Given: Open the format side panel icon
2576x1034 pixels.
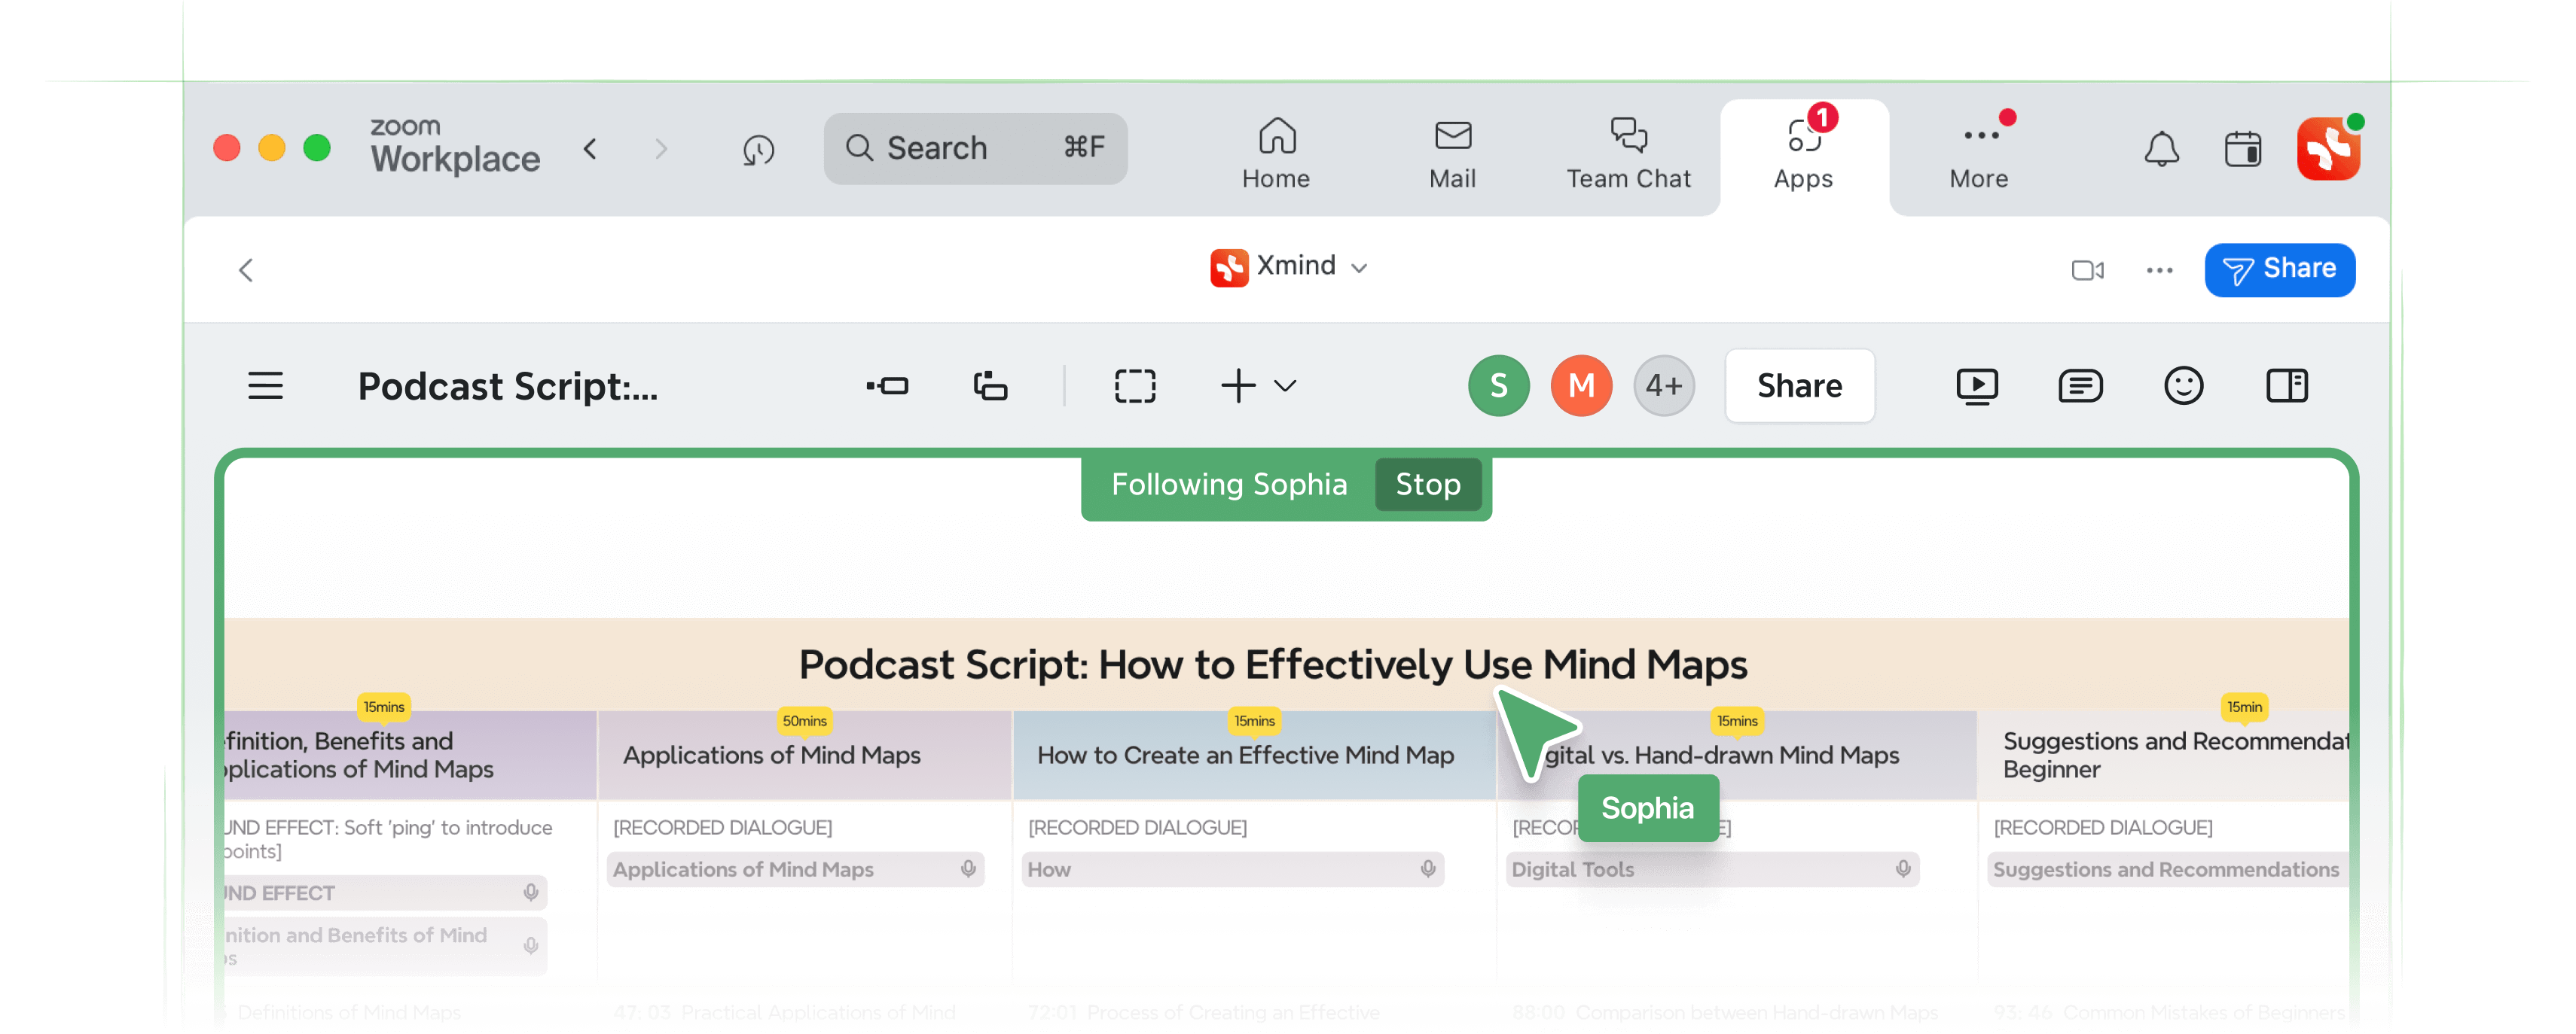Looking at the screenshot, I should point(2288,385).
